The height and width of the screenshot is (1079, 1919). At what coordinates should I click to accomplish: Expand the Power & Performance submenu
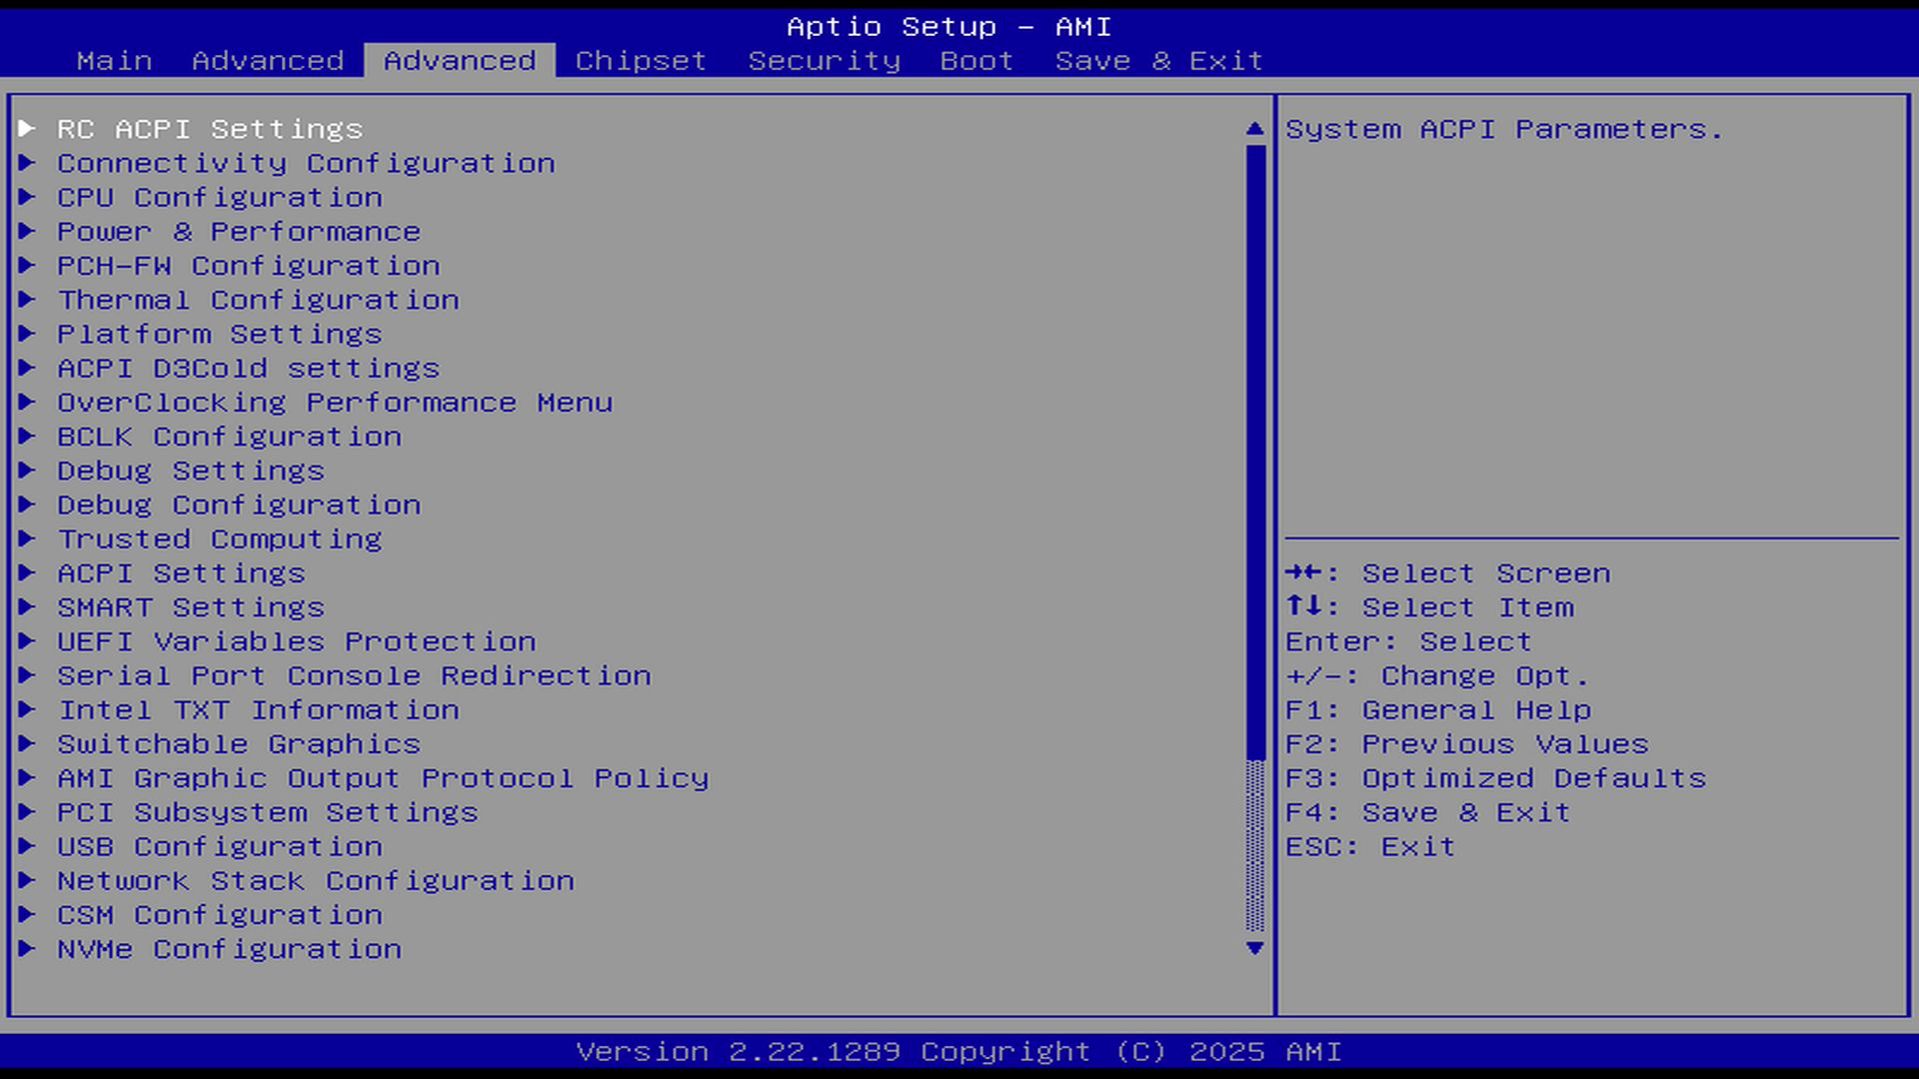pos(238,231)
